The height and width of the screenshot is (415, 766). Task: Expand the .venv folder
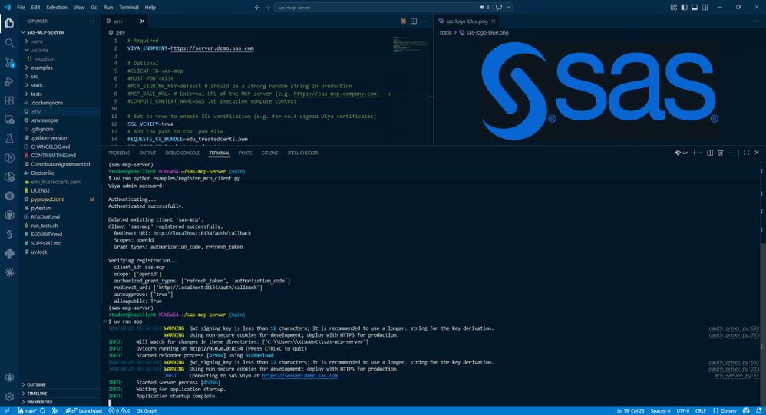[60, 41]
